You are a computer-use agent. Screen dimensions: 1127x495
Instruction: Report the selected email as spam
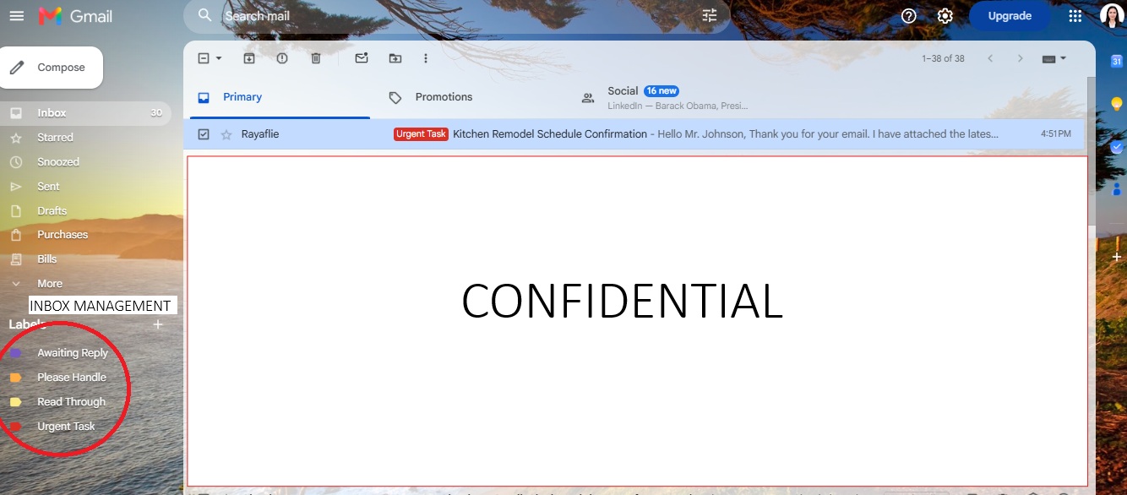(282, 58)
